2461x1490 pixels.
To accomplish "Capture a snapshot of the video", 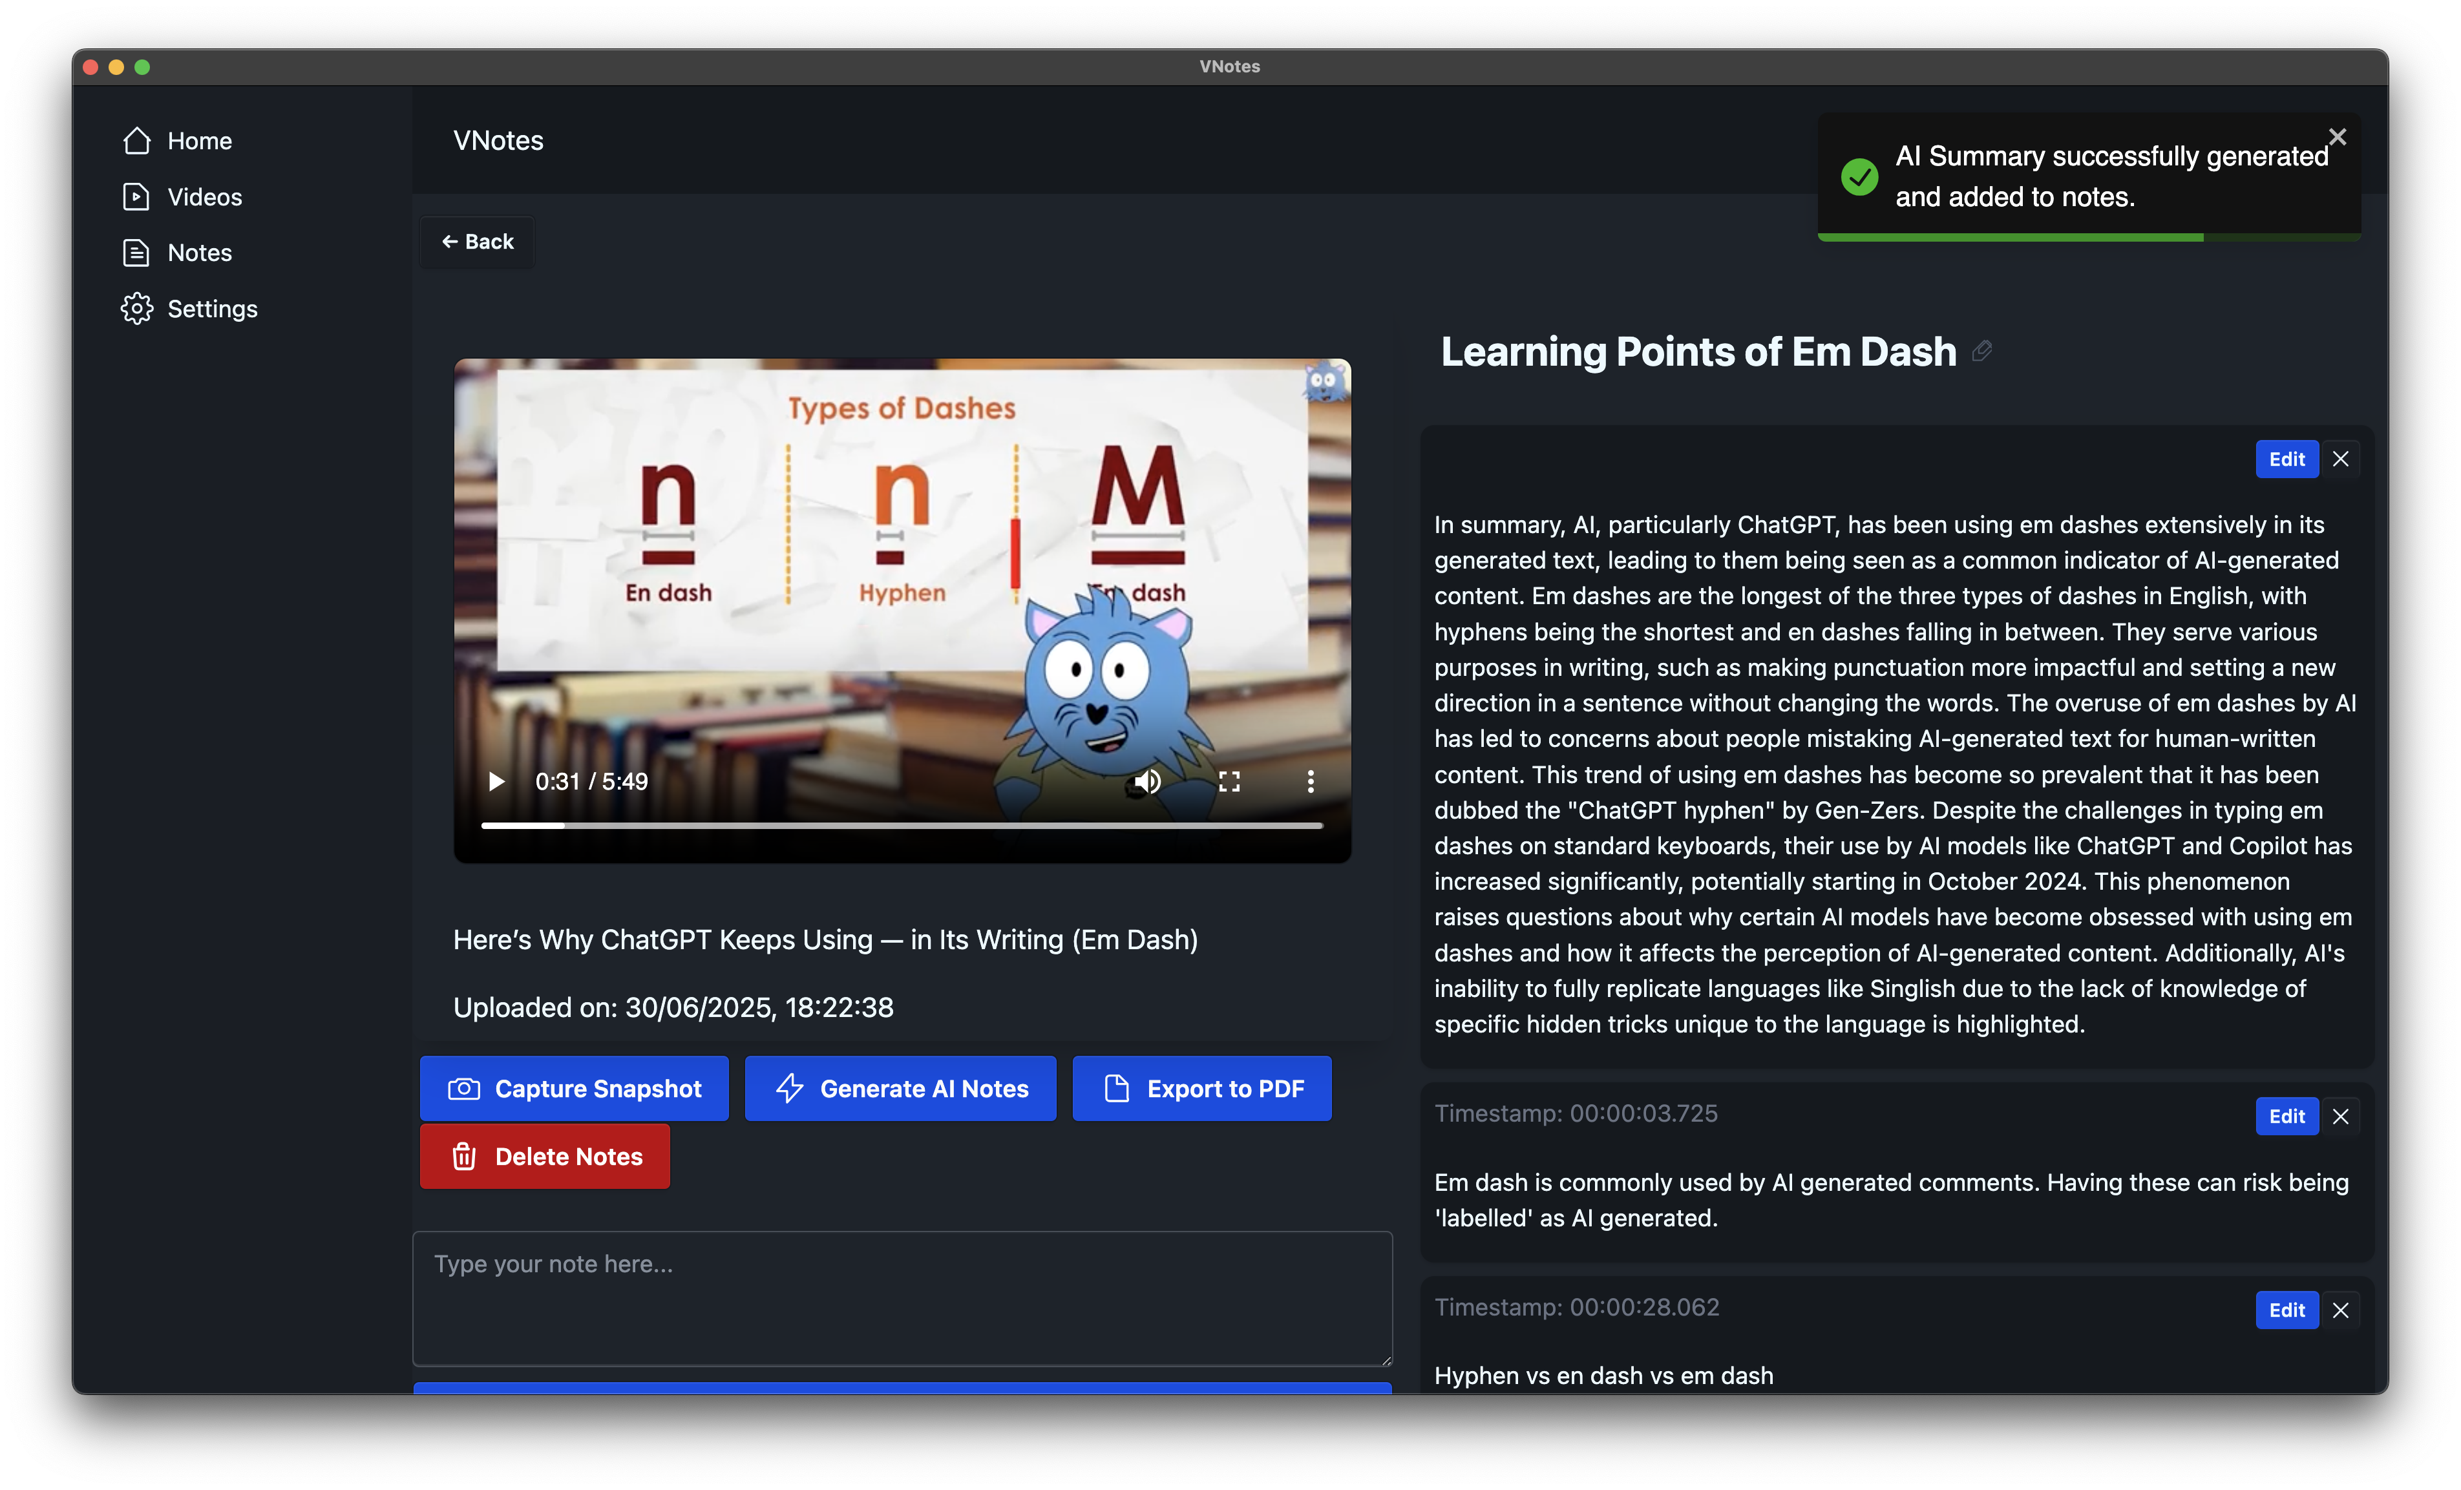I will (x=575, y=1089).
